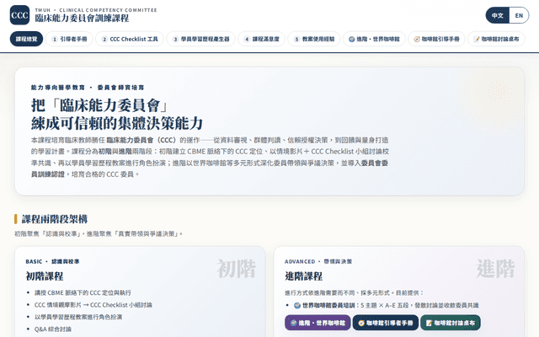Click the green 咖啡館討論桌布 button
The height and width of the screenshot is (337, 539).
pyautogui.click(x=451, y=323)
